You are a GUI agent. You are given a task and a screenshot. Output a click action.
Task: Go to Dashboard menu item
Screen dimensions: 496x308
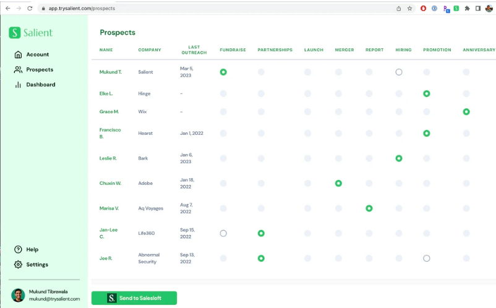pyautogui.click(x=40, y=85)
